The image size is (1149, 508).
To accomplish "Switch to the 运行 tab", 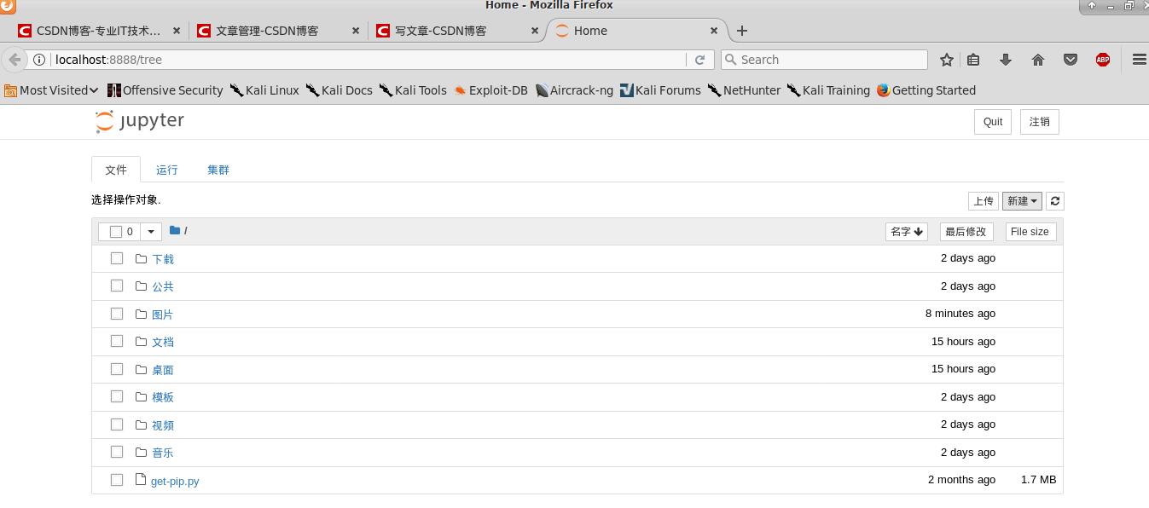I will tap(166, 170).
